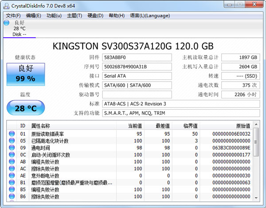
Task: Click the status icon for attribute AC
Action: pos(12,169)
